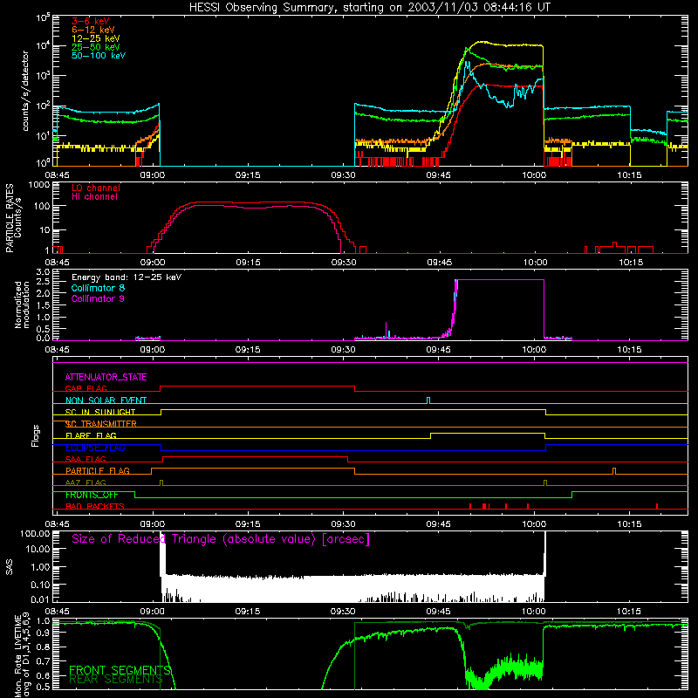Click the Mon. Rate LIVETIME axis label

[x=23, y=656]
